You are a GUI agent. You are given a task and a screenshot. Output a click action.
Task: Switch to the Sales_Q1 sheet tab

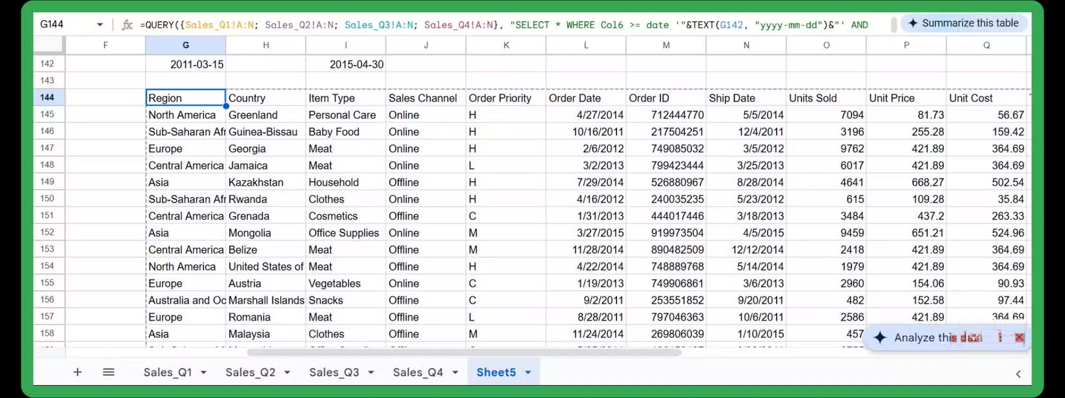click(x=168, y=372)
